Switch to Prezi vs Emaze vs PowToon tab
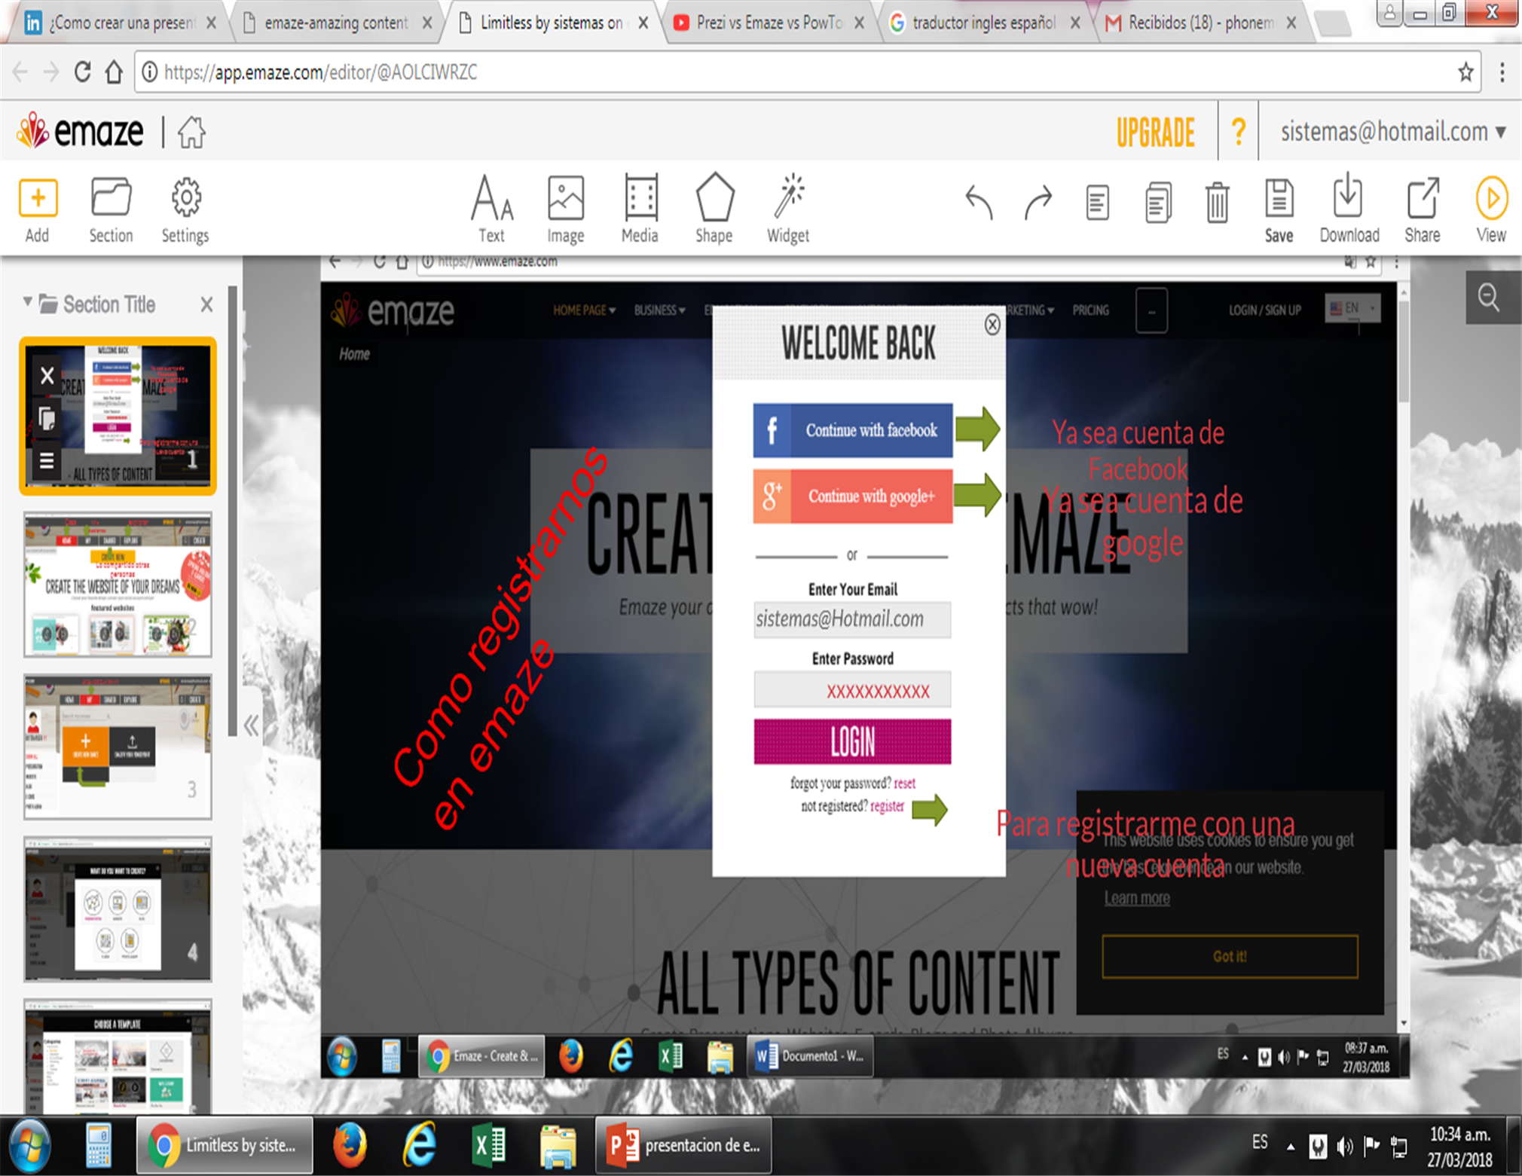The image size is (1522, 1176). pos(769,23)
